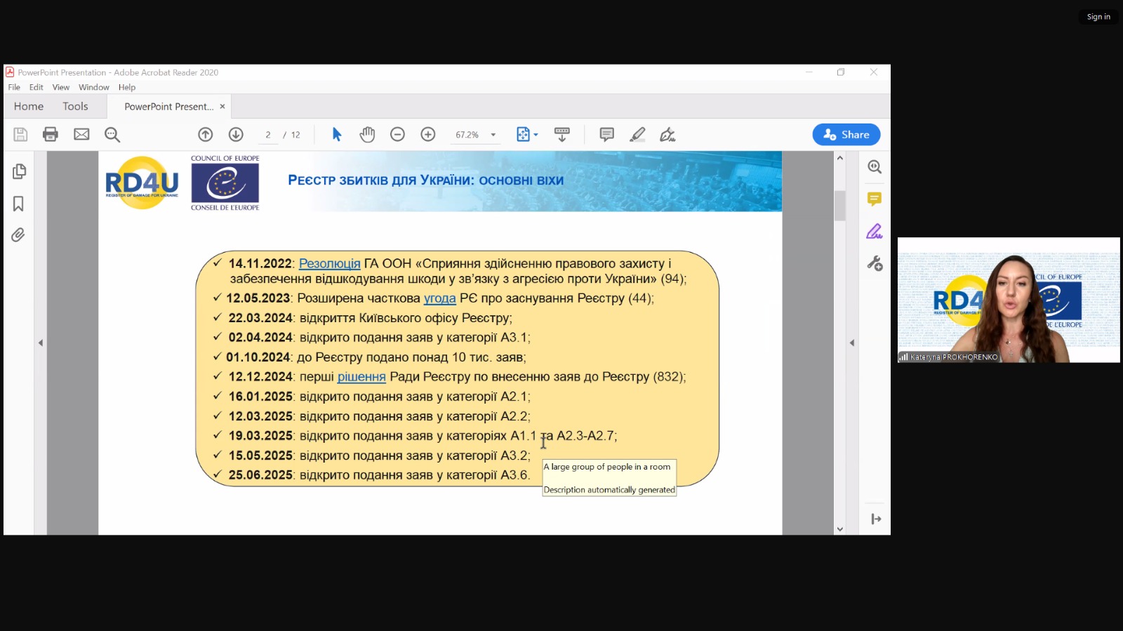1123x631 pixels.
Task: Open zoom level dropdown at 67.2%
Action: (493, 135)
